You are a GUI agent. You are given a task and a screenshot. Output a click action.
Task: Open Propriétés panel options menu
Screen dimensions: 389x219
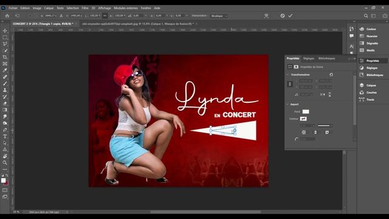(354, 58)
